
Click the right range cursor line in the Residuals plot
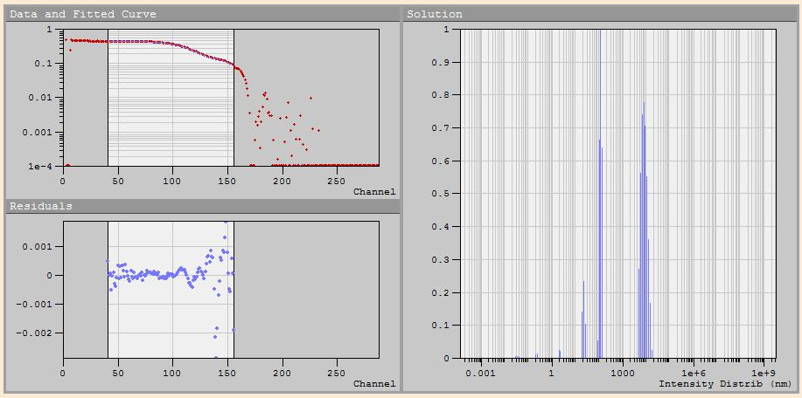pos(234,289)
